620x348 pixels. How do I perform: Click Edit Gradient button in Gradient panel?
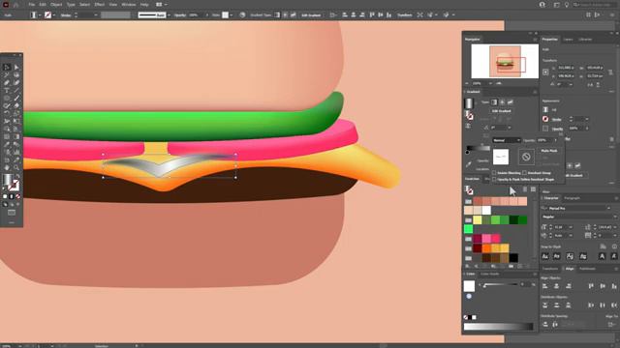pyautogui.click(x=502, y=111)
